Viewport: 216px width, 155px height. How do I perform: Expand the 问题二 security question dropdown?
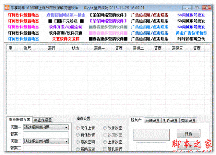point(46,141)
